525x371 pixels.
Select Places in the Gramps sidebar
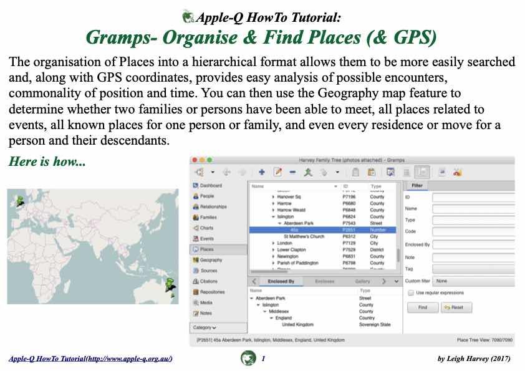(218, 249)
